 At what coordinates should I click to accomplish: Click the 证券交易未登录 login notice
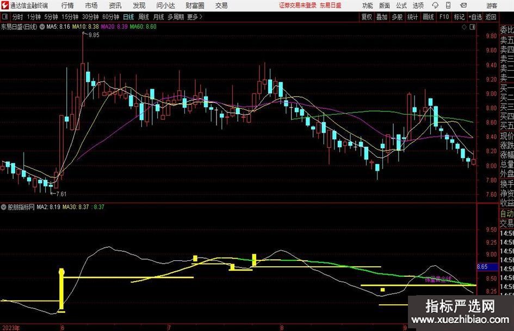[298, 5]
